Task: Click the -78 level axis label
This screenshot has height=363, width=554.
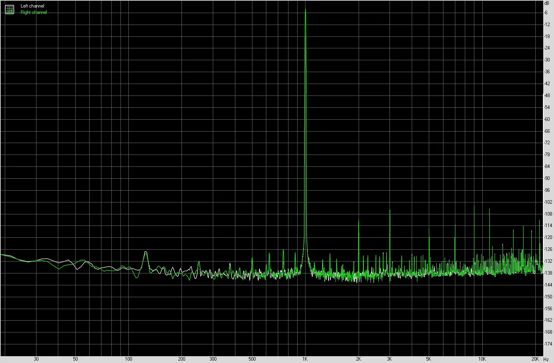Action: point(547,155)
